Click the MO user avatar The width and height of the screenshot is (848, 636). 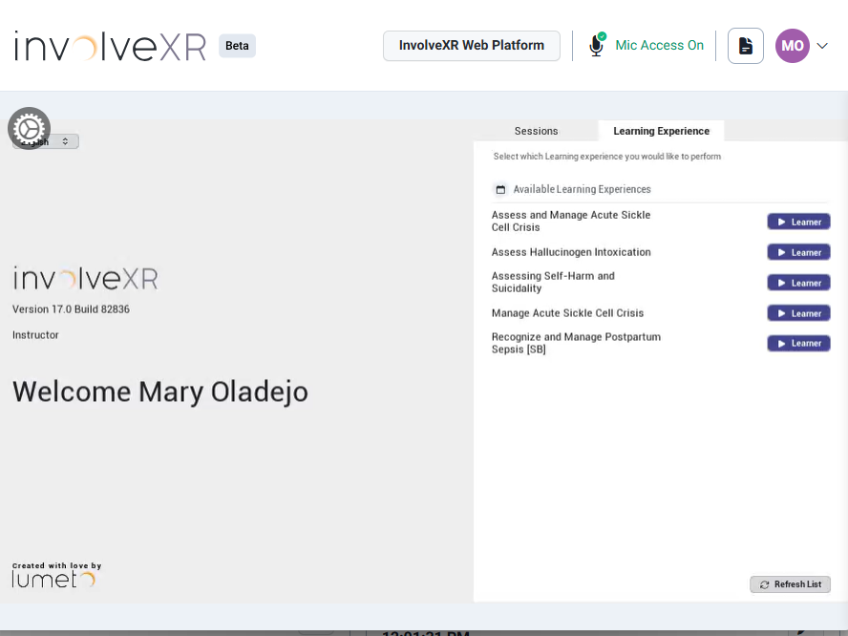[x=793, y=46]
